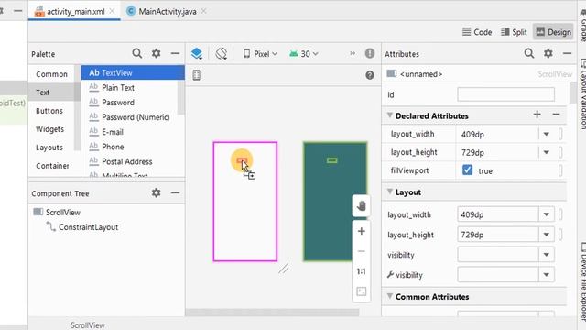Open declared layout_height dropdown arrow

(546, 152)
